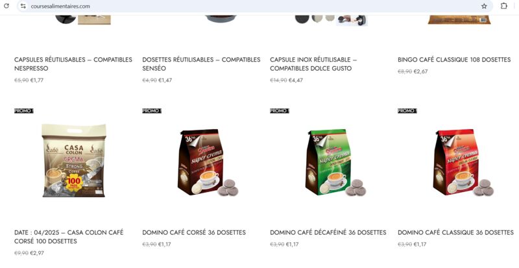Image resolution: width=519 pixels, height=268 pixels.
Task: Click the €2,67 price of Bingo Café
Action: tap(420, 71)
